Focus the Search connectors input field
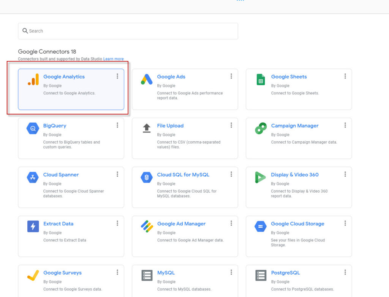Image resolution: width=389 pixels, height=297 pixels. click(128, 31)
